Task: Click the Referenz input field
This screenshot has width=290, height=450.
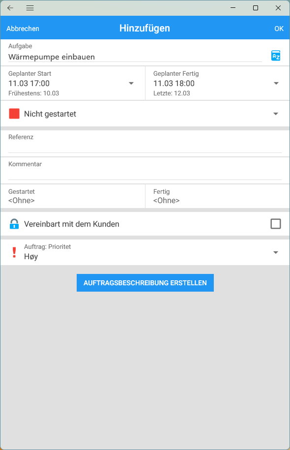Action: tap(145, 147)
